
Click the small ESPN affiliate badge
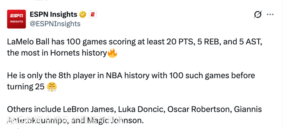(93, 14)
